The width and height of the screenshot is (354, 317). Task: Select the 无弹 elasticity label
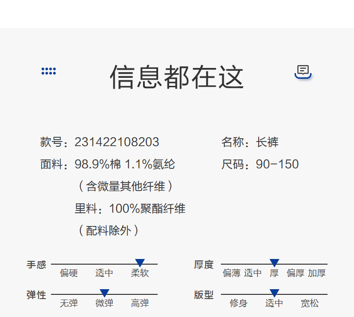click(x=69, y=303)
